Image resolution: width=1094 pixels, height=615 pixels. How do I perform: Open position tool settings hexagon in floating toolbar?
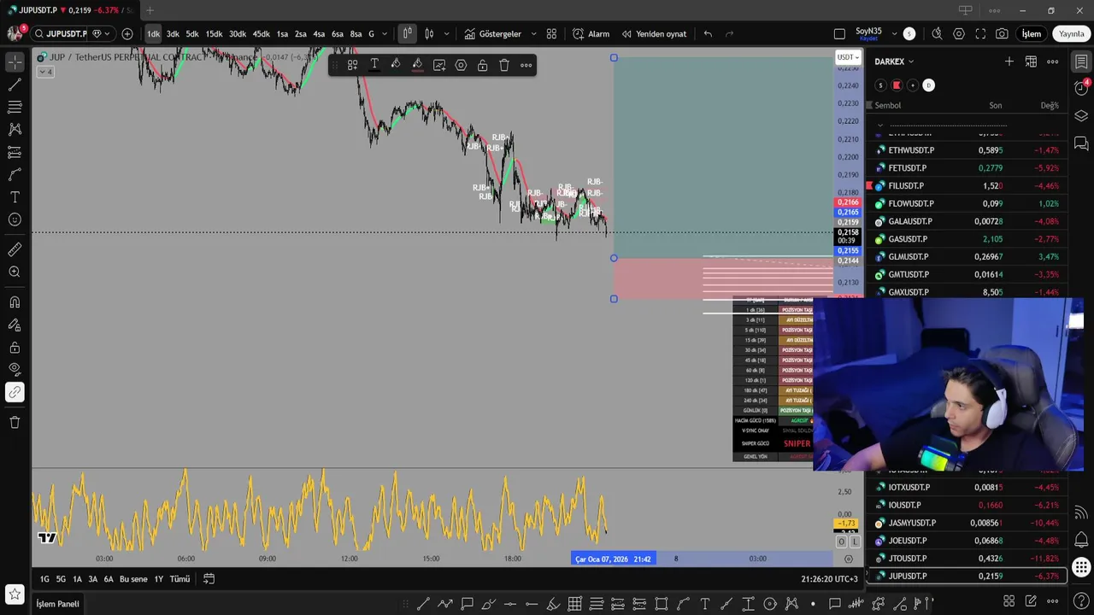click(461, 65)
